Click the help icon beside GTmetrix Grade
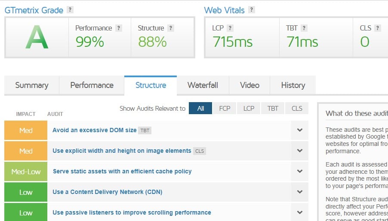Image resolution: width=388 pixels, height=221 pixels. tap(70, 10)
